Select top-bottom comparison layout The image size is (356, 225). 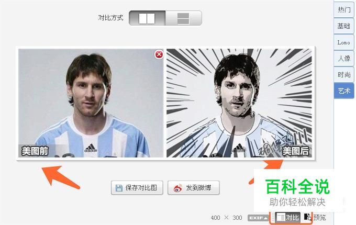point(183,18)
